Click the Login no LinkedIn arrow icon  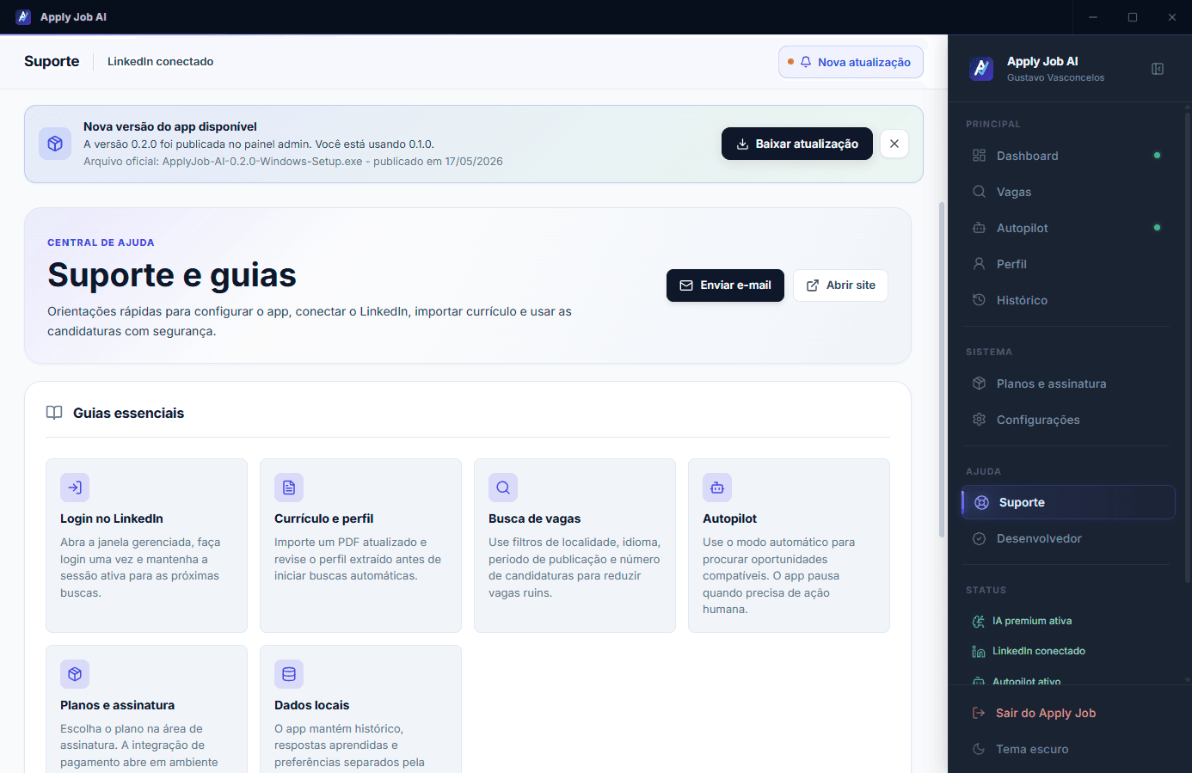coord(75,488)
